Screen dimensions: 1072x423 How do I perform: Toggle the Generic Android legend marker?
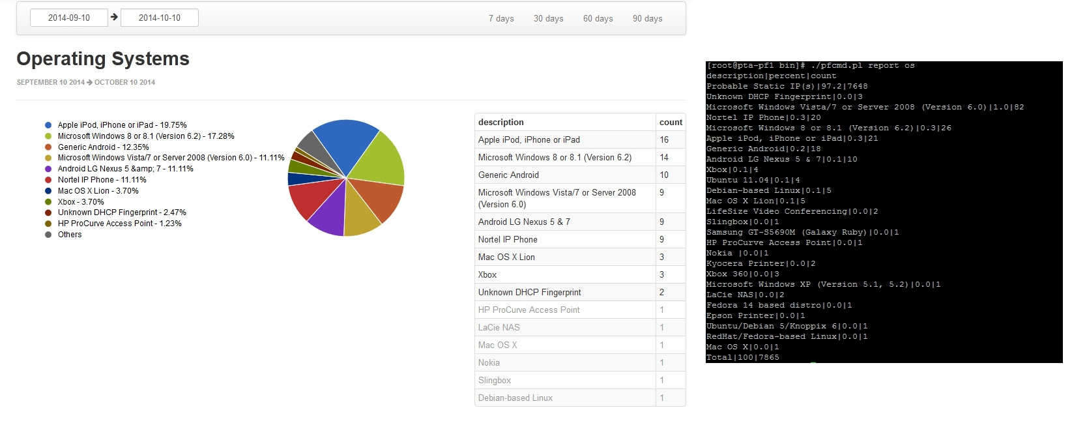tap(48, 147)
